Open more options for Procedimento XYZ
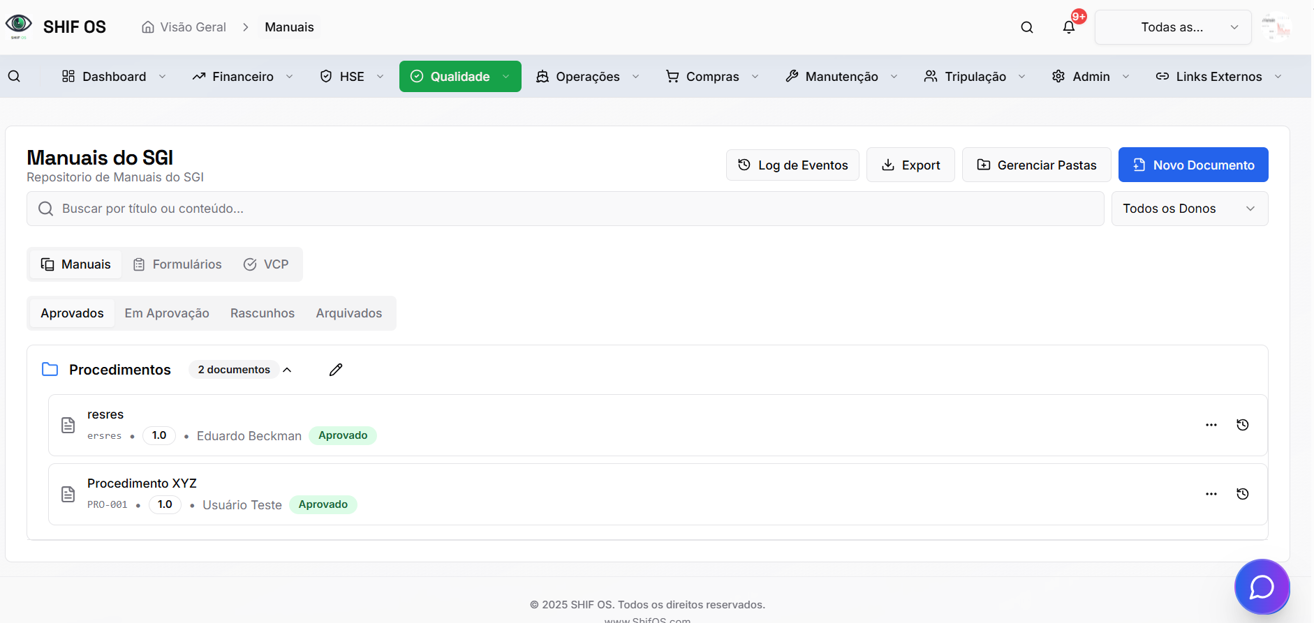 (x=1211, y=494)
